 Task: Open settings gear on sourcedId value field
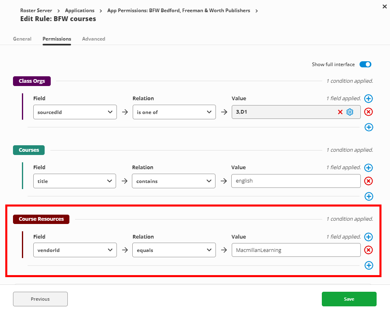point(349,112)
